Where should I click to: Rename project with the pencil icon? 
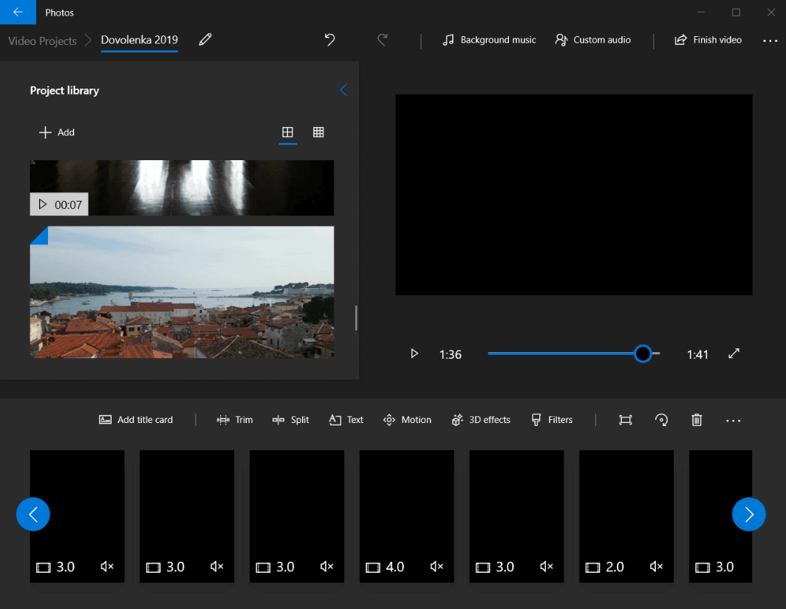pyautogui.click(x=205, y=39)
